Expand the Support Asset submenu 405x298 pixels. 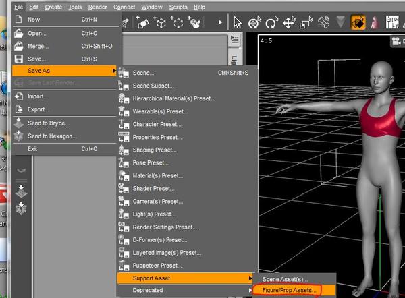pos(186,278)
